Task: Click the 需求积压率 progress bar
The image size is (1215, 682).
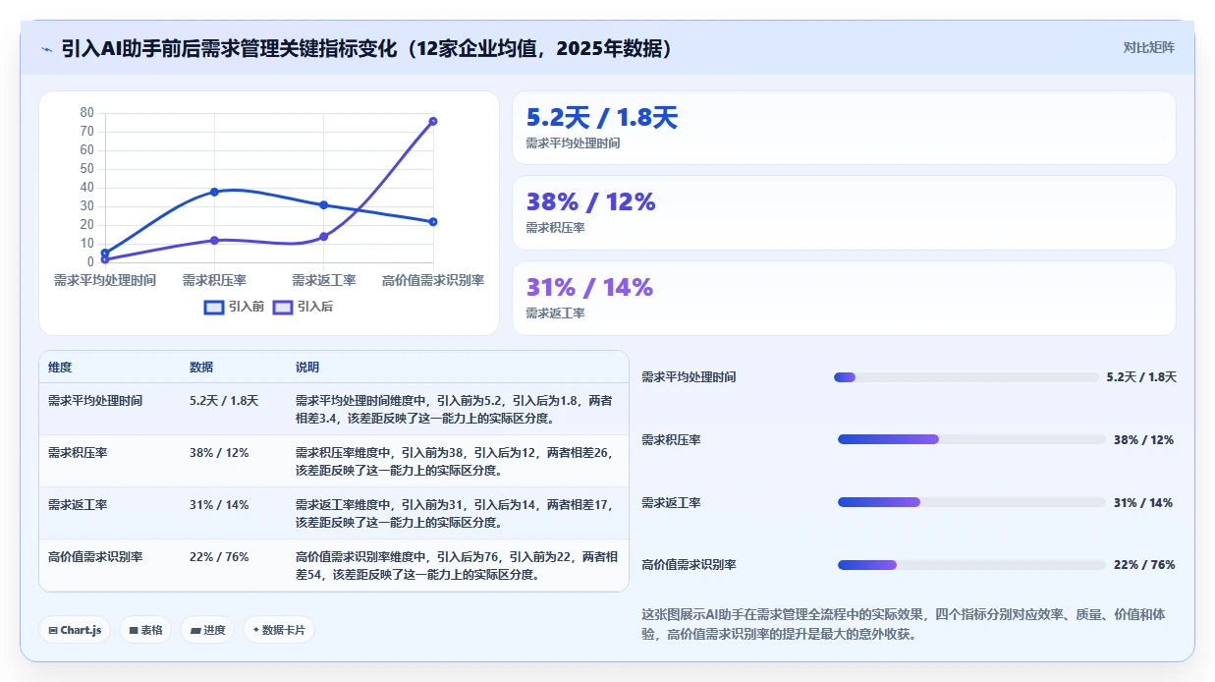Action: tap(971, 439)
